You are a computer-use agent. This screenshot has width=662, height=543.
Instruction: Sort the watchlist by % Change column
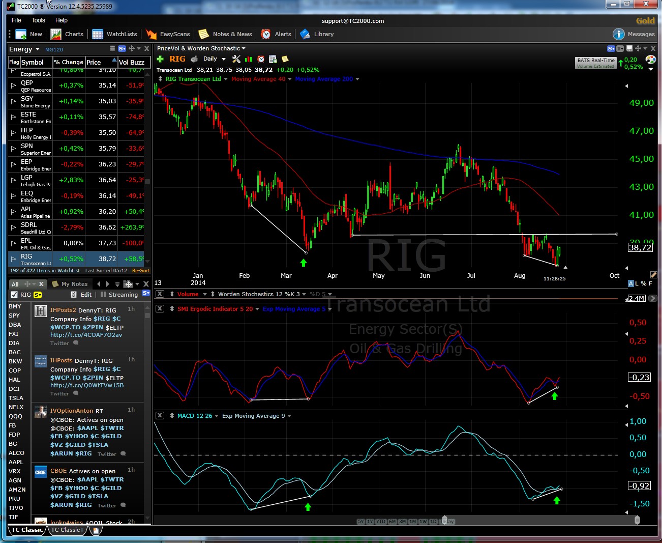pyautogui.click(x=68, y=62)
